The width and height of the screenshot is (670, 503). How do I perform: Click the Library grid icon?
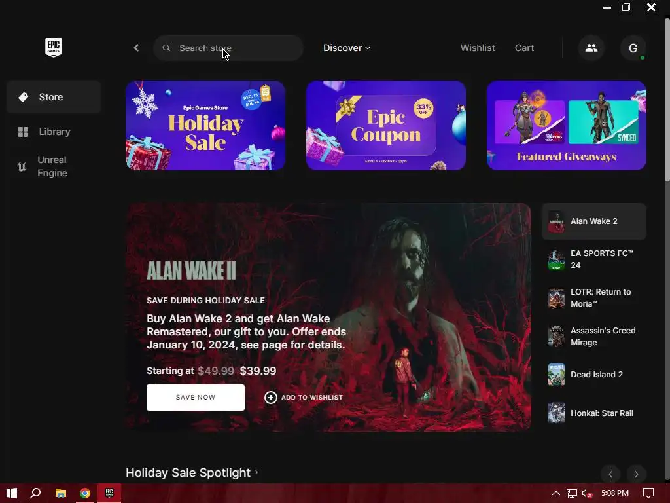pos(23,132)
